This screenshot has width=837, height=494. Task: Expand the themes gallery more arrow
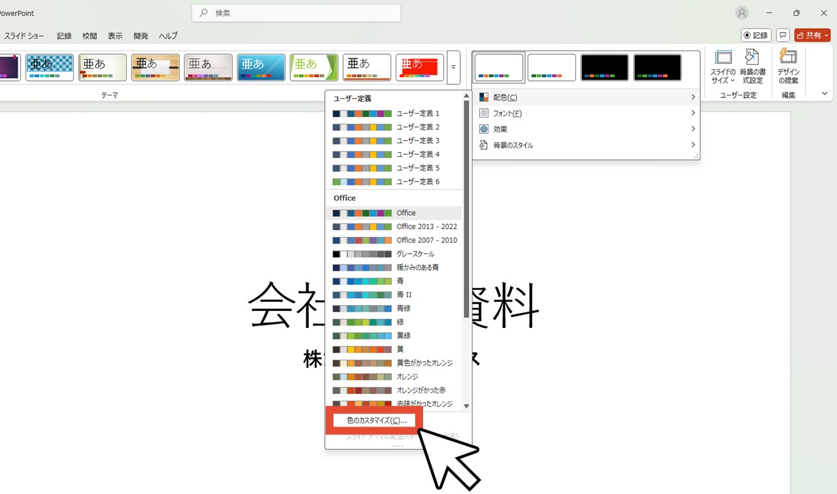coord(454,67)
